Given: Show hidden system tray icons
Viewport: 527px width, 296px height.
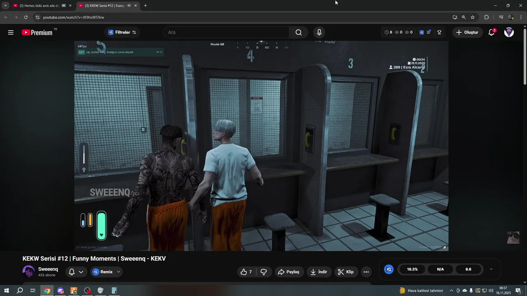Looking at the screenshot, I should tap(451, 291).
